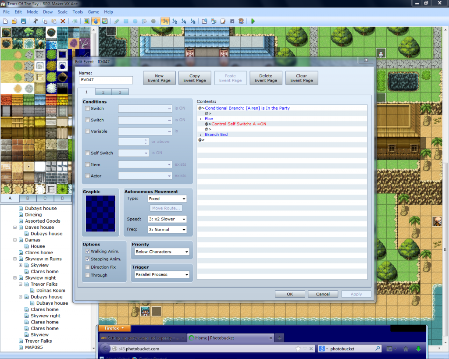Screen dimensions: 449x359
Task: Open the Tools menu
Action: coord(78,12)
